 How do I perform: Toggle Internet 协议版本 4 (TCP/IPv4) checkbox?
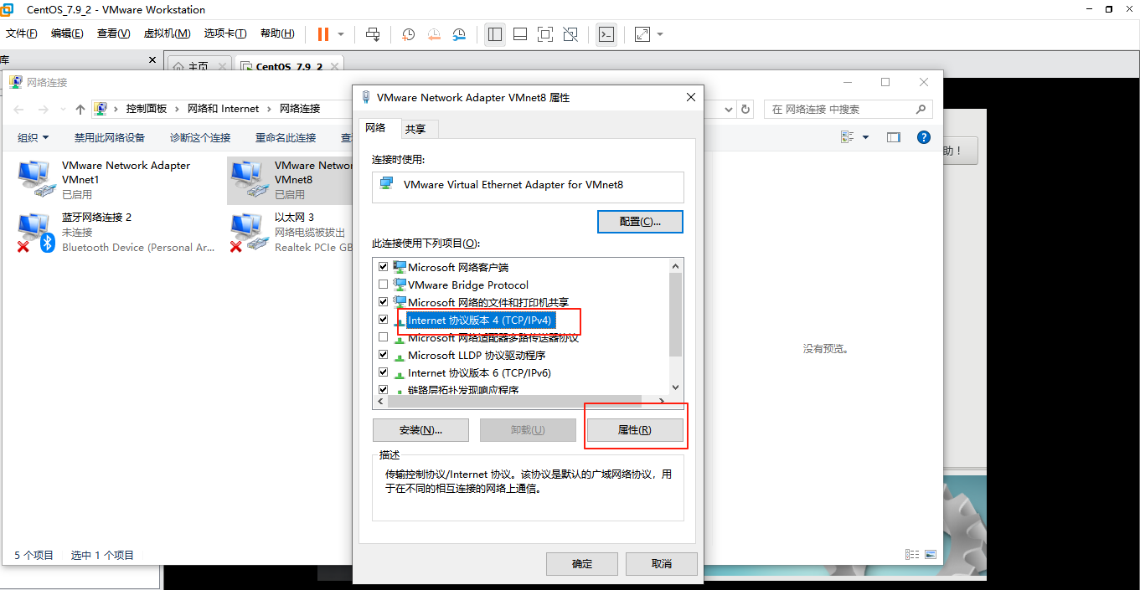click(x=384, y=320)
